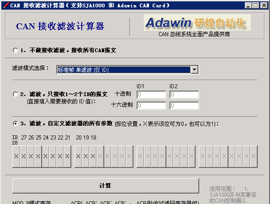Viewport: 270px width, 204px height.
Task: Toggle the bit 21 X button
Action: pos(67,156)
